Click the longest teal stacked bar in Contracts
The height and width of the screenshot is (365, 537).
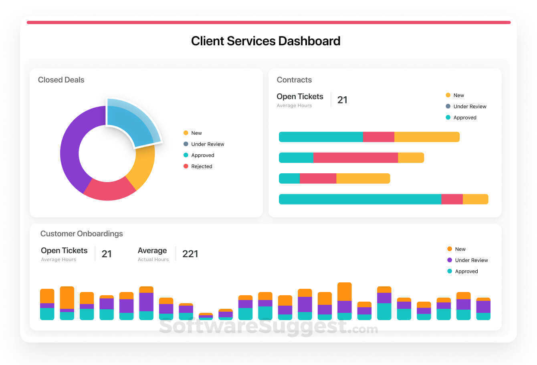tap(359, 199)
